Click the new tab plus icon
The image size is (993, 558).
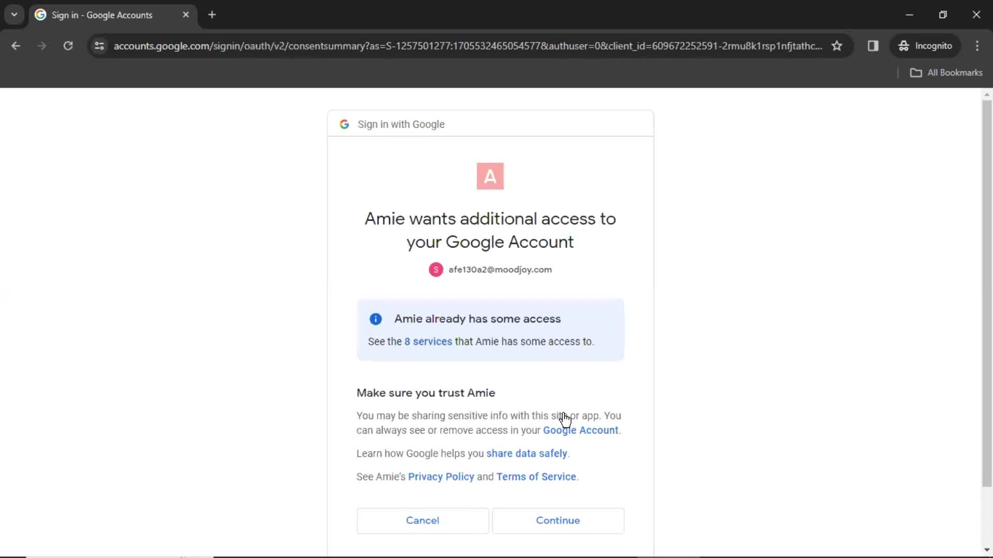(212, 15)
